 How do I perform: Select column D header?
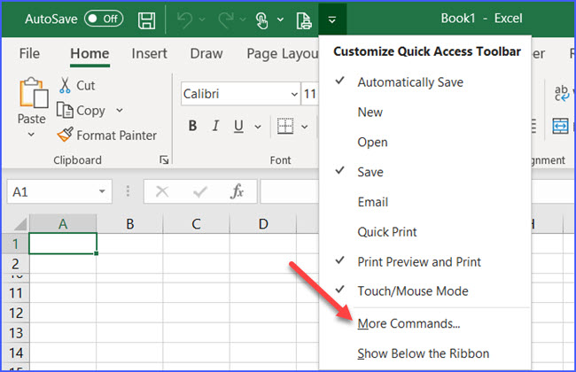click(x=263, y=223)
